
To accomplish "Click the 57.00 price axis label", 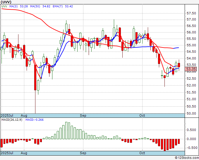I will point(191,19).
